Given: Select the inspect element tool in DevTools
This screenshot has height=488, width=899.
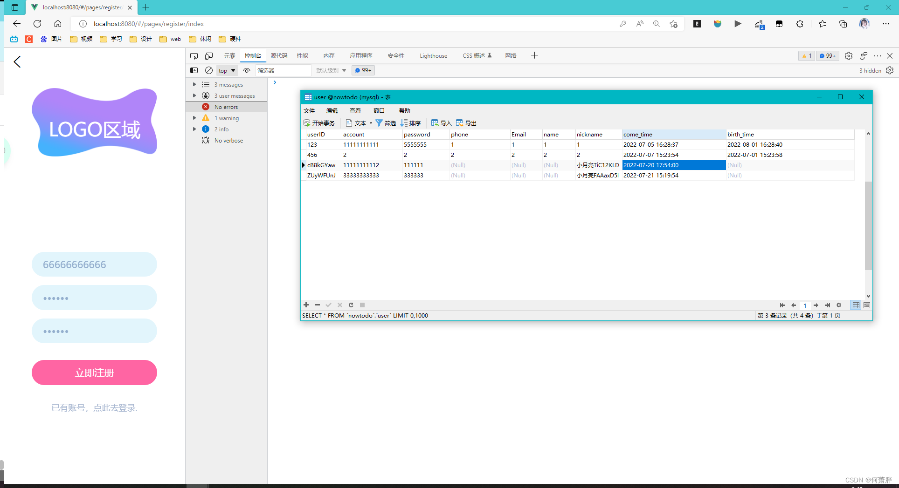Looking at the screenshot, I should coord(194,55).
